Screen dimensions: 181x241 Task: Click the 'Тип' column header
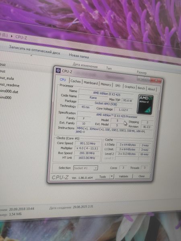click(x=109, y=68)
